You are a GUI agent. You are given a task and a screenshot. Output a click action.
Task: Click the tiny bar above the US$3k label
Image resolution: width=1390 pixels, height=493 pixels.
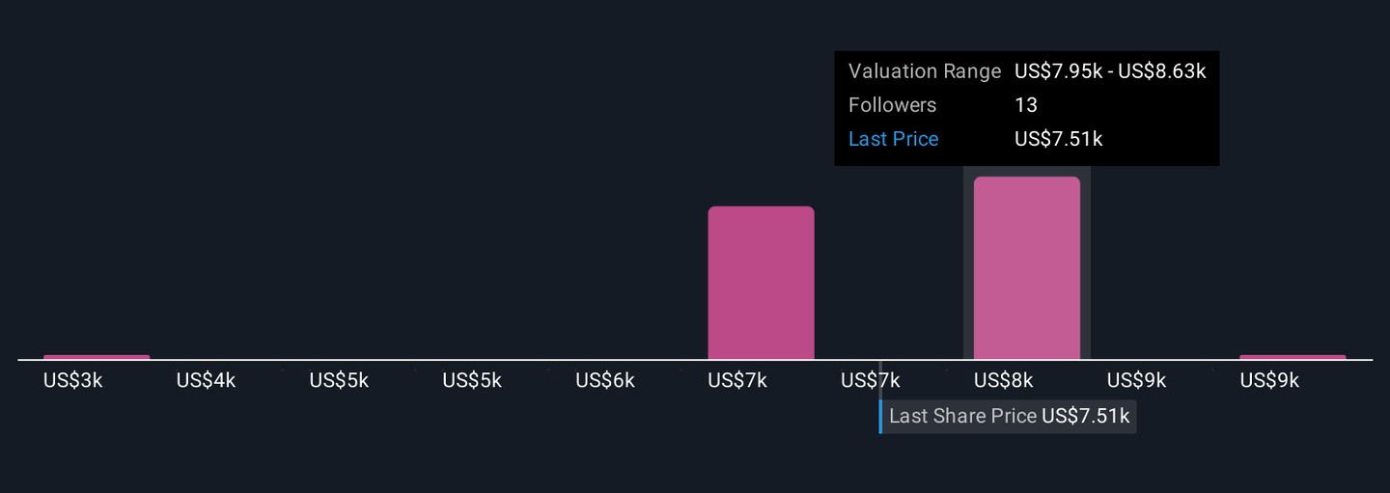click(97, 357)
